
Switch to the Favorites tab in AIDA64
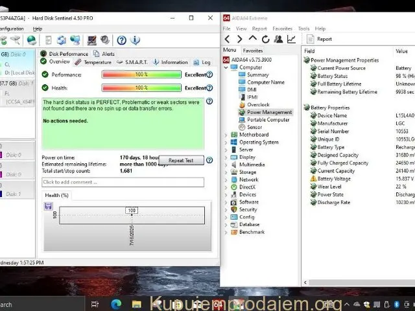click(x=253, y=51)
